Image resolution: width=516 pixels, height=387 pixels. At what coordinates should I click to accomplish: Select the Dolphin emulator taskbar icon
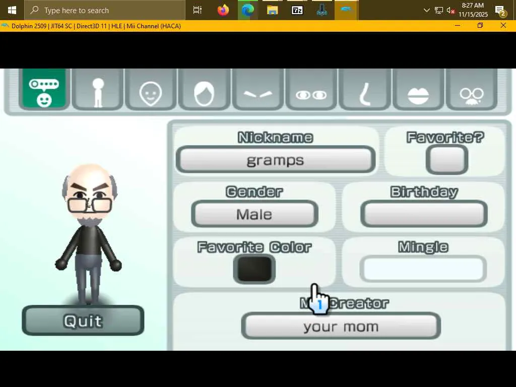tap(346, 10)
